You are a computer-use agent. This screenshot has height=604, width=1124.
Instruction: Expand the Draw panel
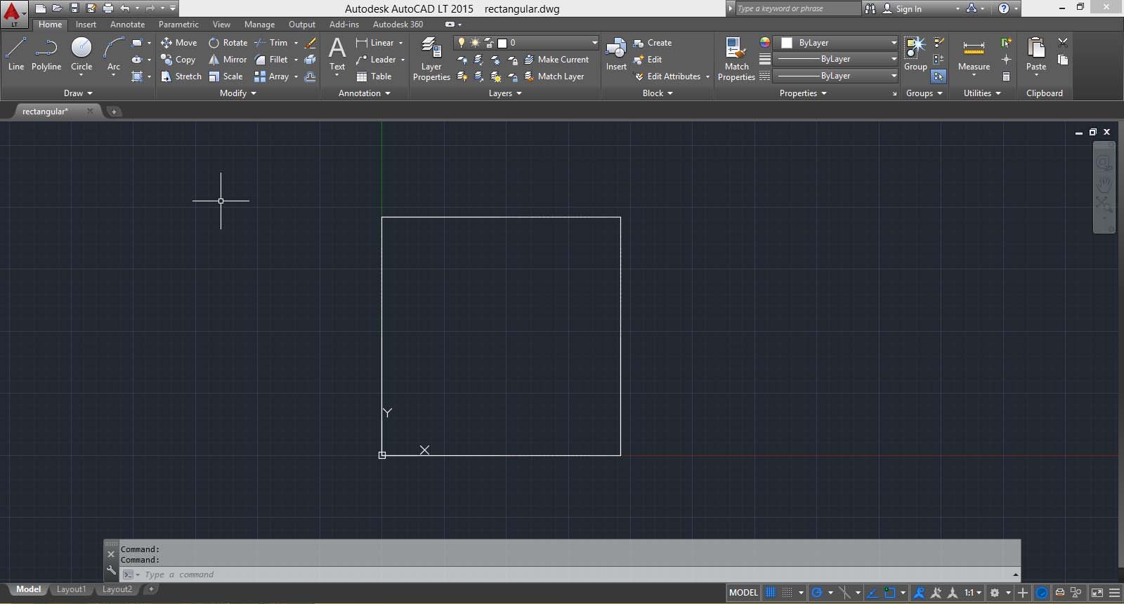tap(79, 93)
